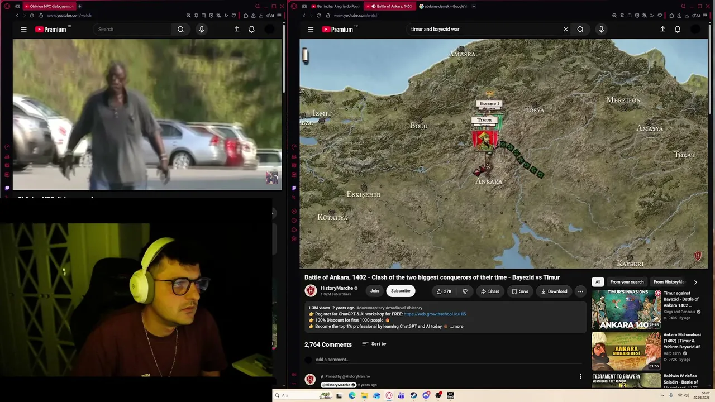Open Discord from the taskbar
This screenshot has height=402, width=715.
pyautogui.click(x=426, y=395)
